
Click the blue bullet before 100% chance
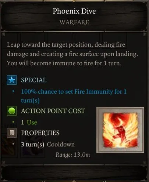(13, 91)
